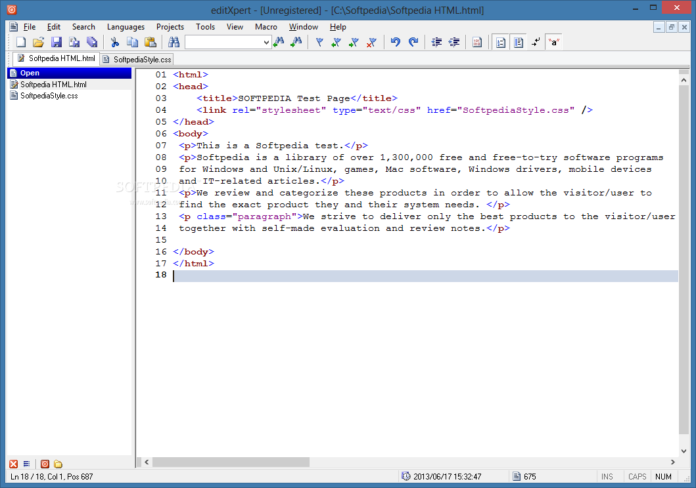Open the Window menu

coord(303,27)
